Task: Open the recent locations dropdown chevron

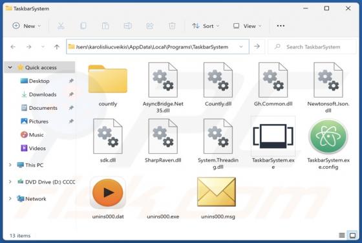Action: (43, 47)
